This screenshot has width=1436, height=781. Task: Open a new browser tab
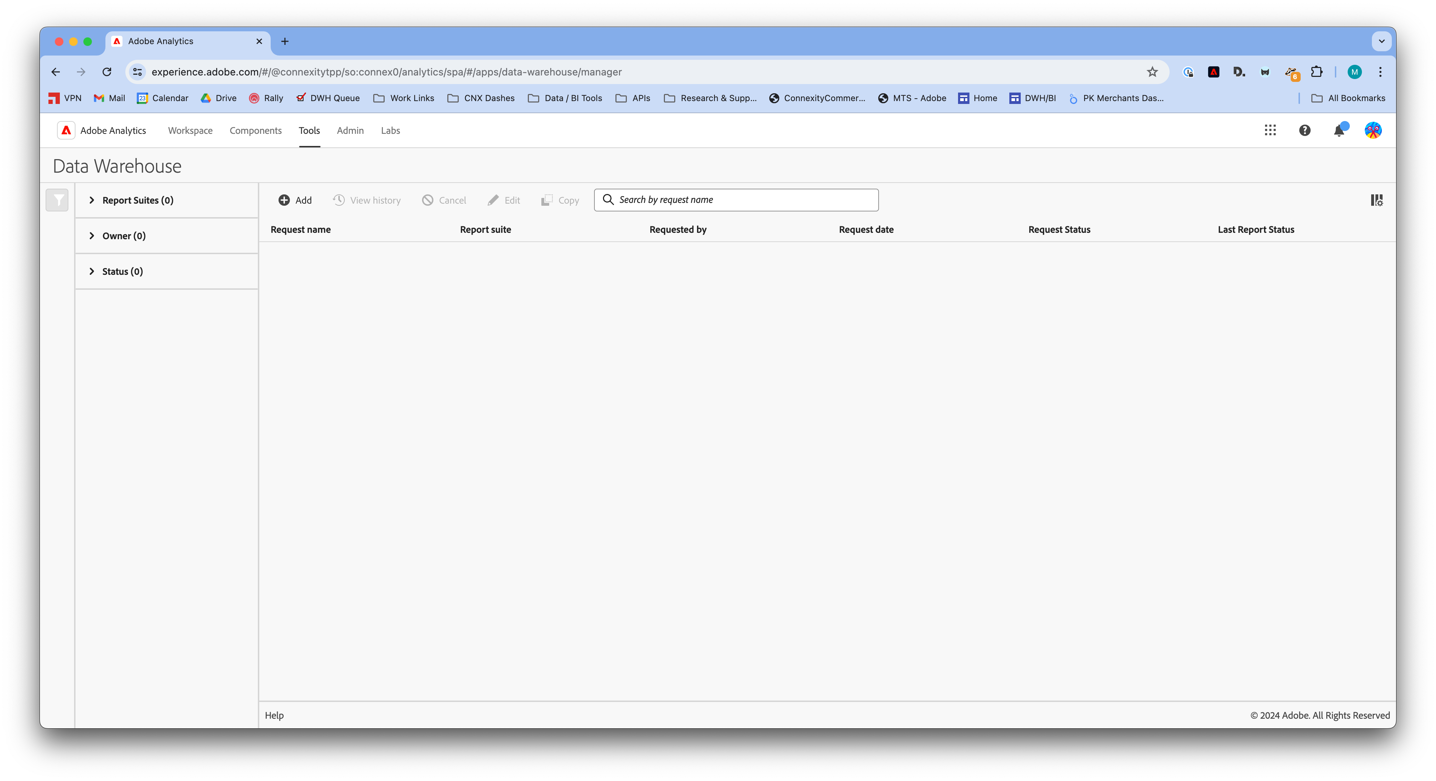[285, 41]
